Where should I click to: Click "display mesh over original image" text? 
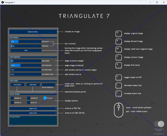point(138,49)
